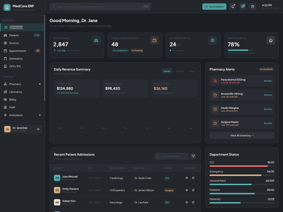Click the JM avatar for John Mitchell

click(57, 178)
